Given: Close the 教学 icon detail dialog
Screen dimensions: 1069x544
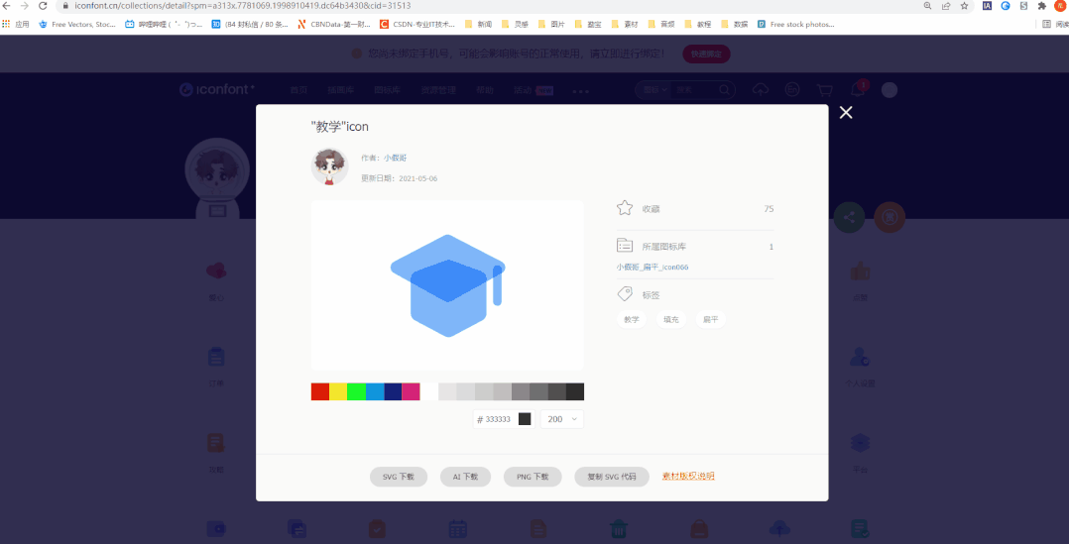Looking at the screenshot, I should click(x=845, y=113).
